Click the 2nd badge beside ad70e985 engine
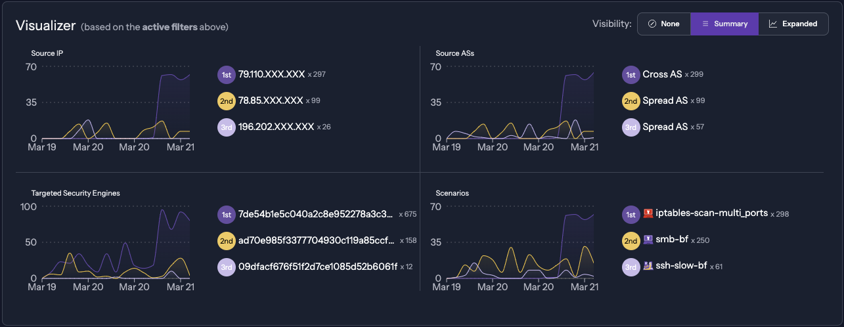Image resolution: width=844 pixels, height=327 pixels. click(x=226, y=240)
